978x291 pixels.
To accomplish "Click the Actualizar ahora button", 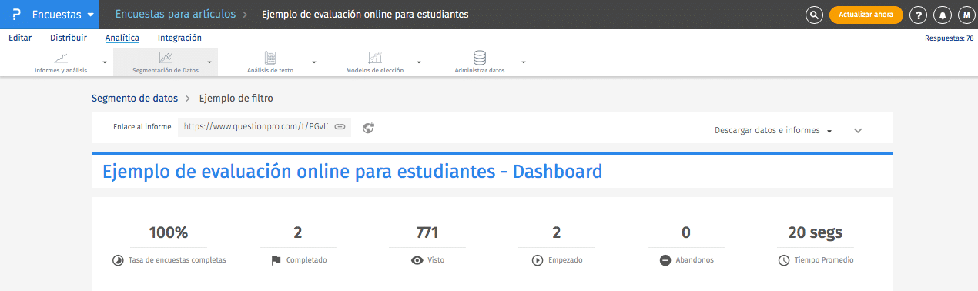I will click(x=866, y=15).
